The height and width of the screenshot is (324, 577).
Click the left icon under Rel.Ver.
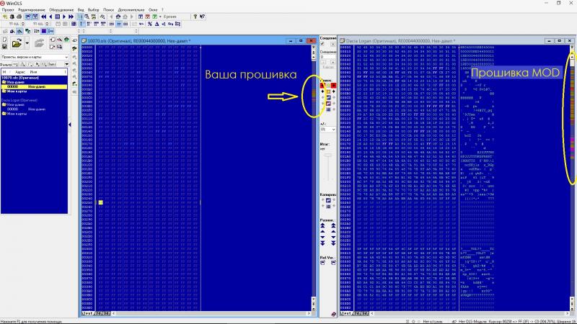(x=322, y=263)
